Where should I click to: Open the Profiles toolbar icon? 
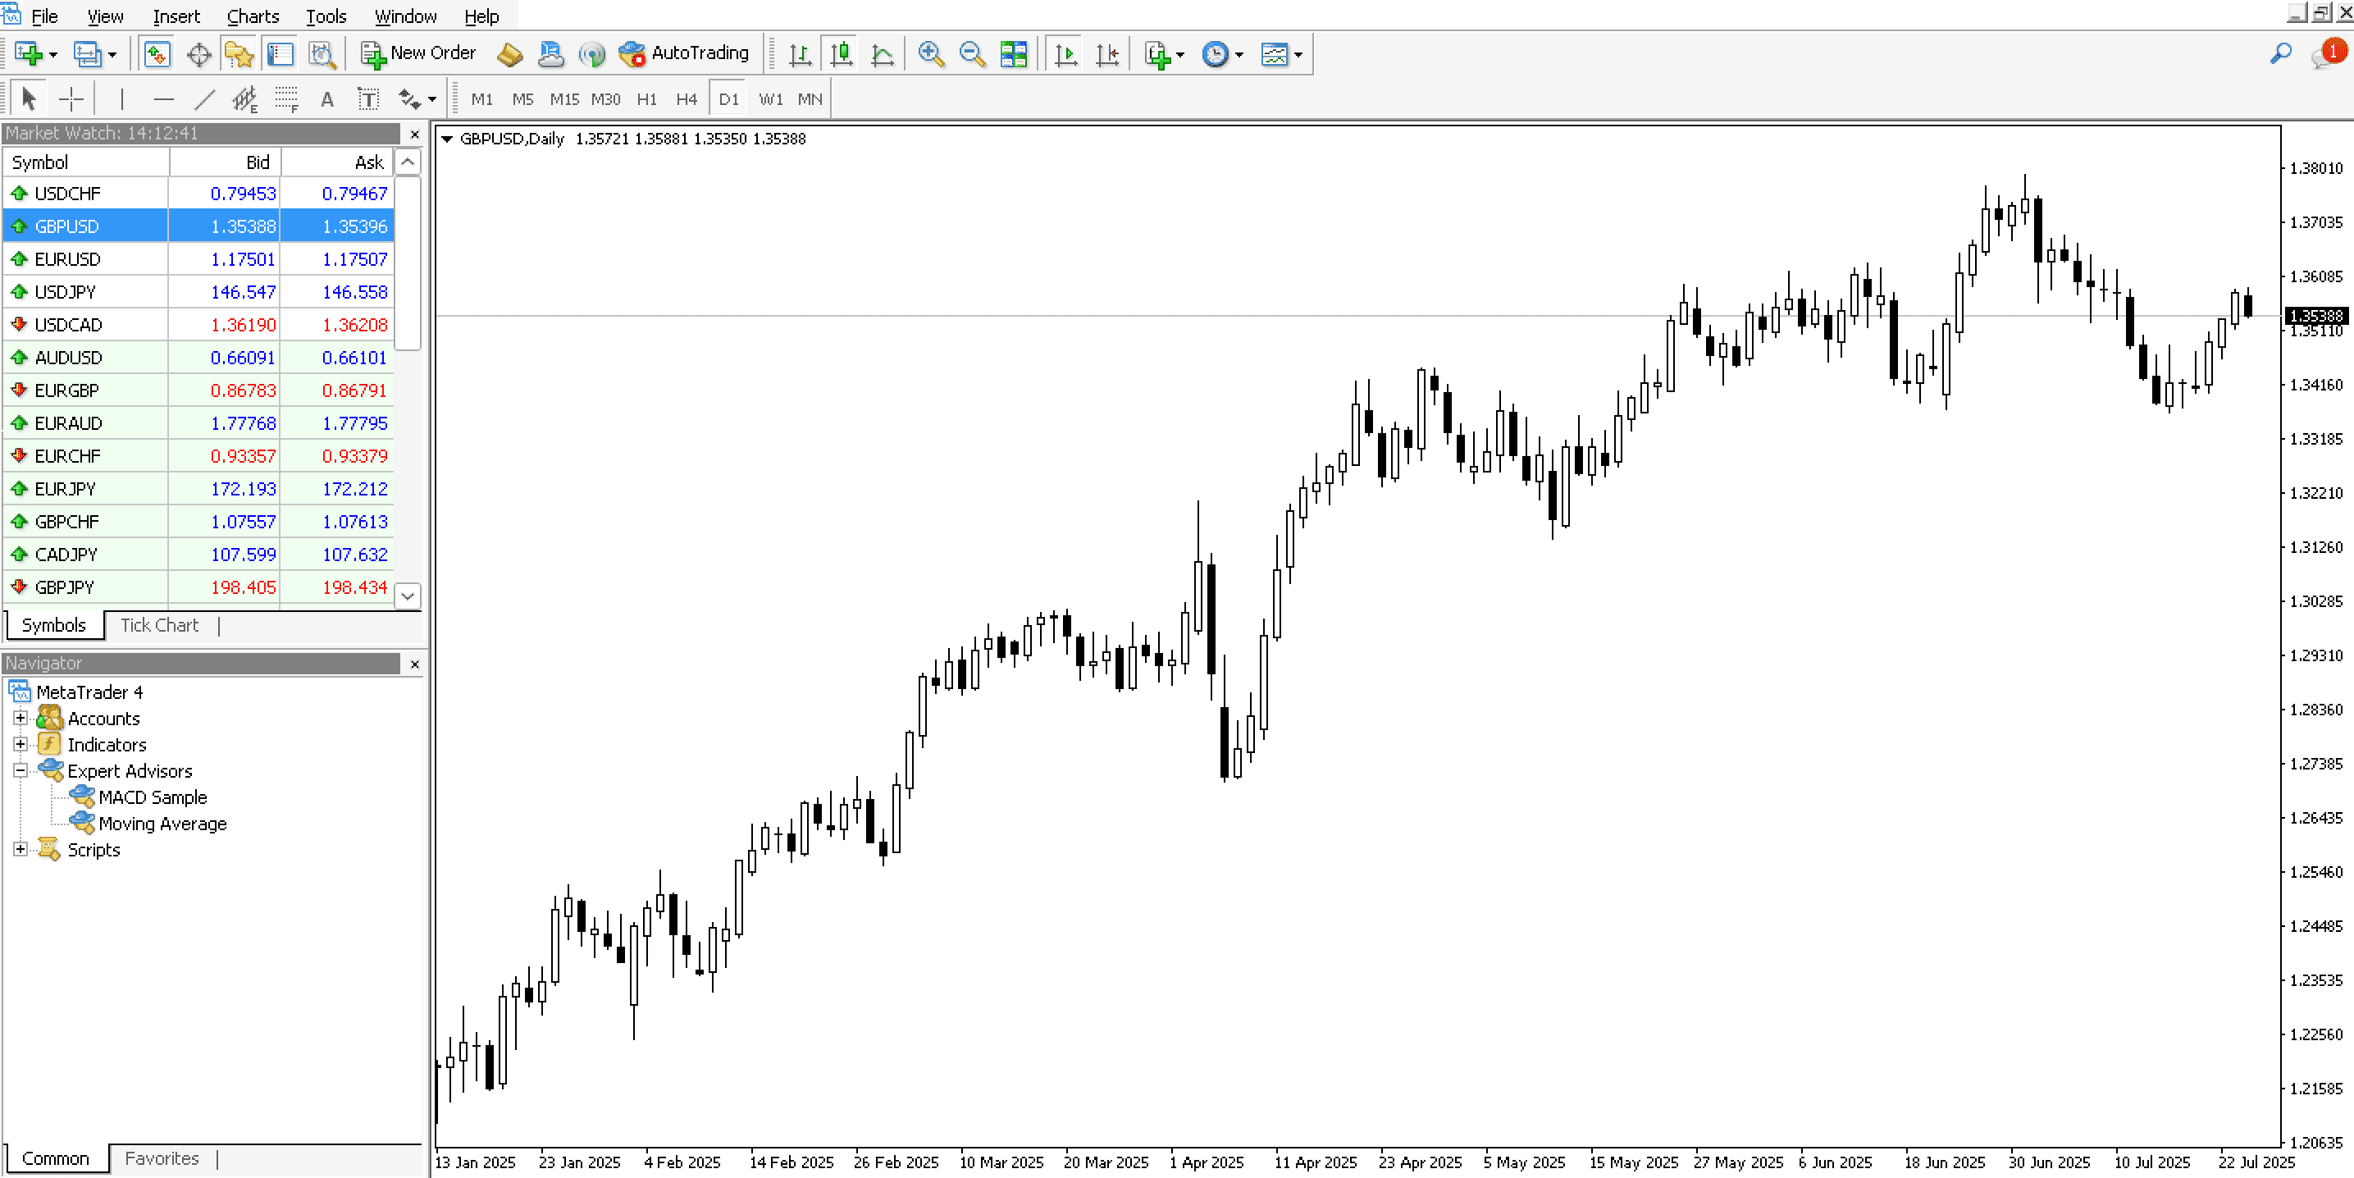(x=87, y=54)
